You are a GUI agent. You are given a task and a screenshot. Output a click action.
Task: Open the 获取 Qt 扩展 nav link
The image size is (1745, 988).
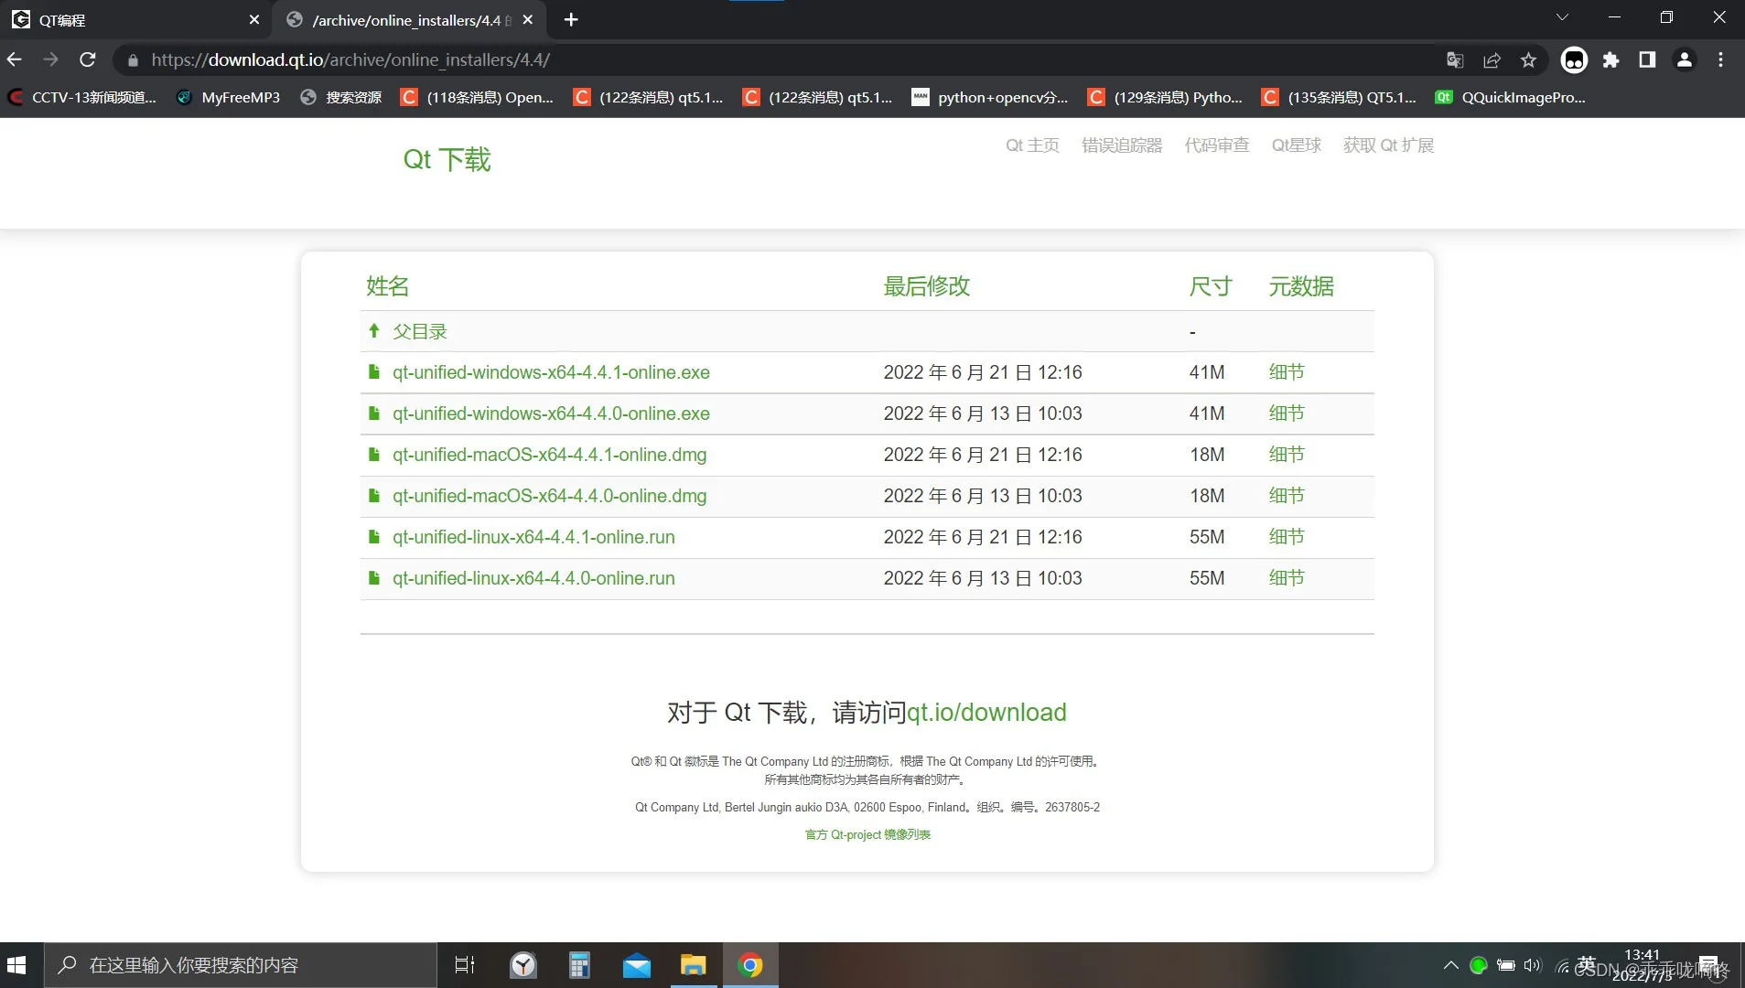pyautogui.click(x=1388, y=145)
